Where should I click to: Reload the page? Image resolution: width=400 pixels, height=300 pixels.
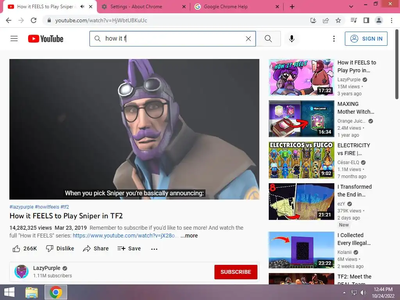tap(34, 20)
